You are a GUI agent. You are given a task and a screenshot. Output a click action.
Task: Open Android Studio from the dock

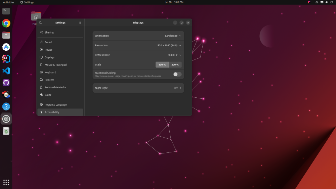[x=6, y=47]
